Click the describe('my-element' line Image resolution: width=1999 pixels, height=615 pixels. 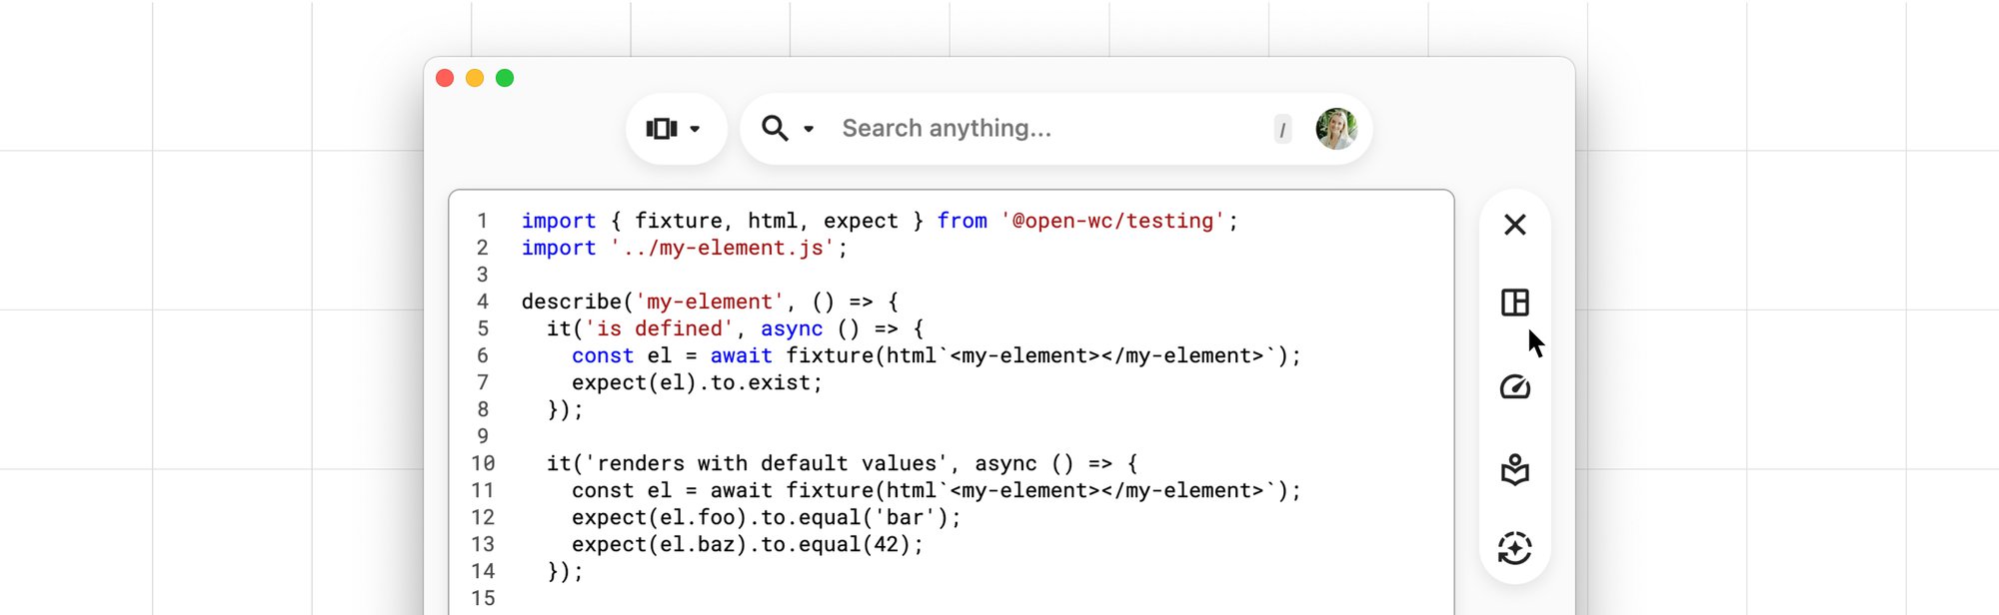[710, 302]
